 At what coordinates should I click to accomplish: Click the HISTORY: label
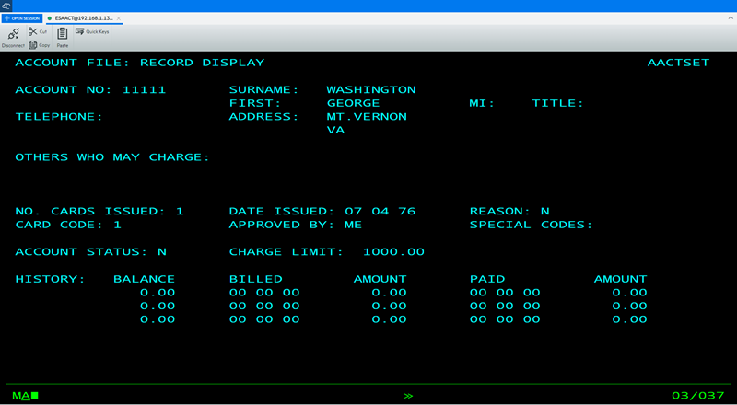pyautogui.click(x=51, y=279)
